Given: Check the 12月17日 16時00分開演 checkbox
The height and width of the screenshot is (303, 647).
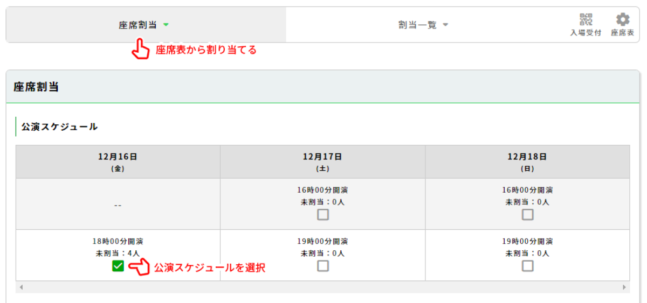Looking at the screenshot, I should (322, 215).
